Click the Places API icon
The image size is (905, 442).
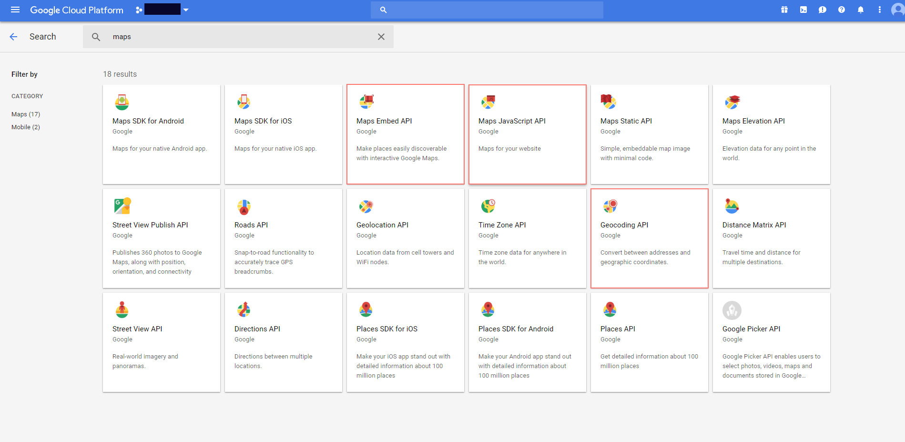(x=610, y=310)
